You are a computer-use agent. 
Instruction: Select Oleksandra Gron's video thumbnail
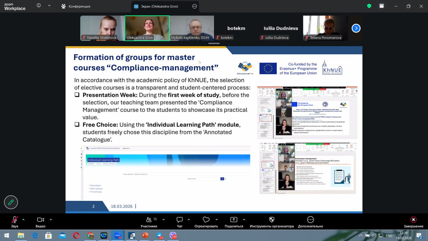(147, 28)
